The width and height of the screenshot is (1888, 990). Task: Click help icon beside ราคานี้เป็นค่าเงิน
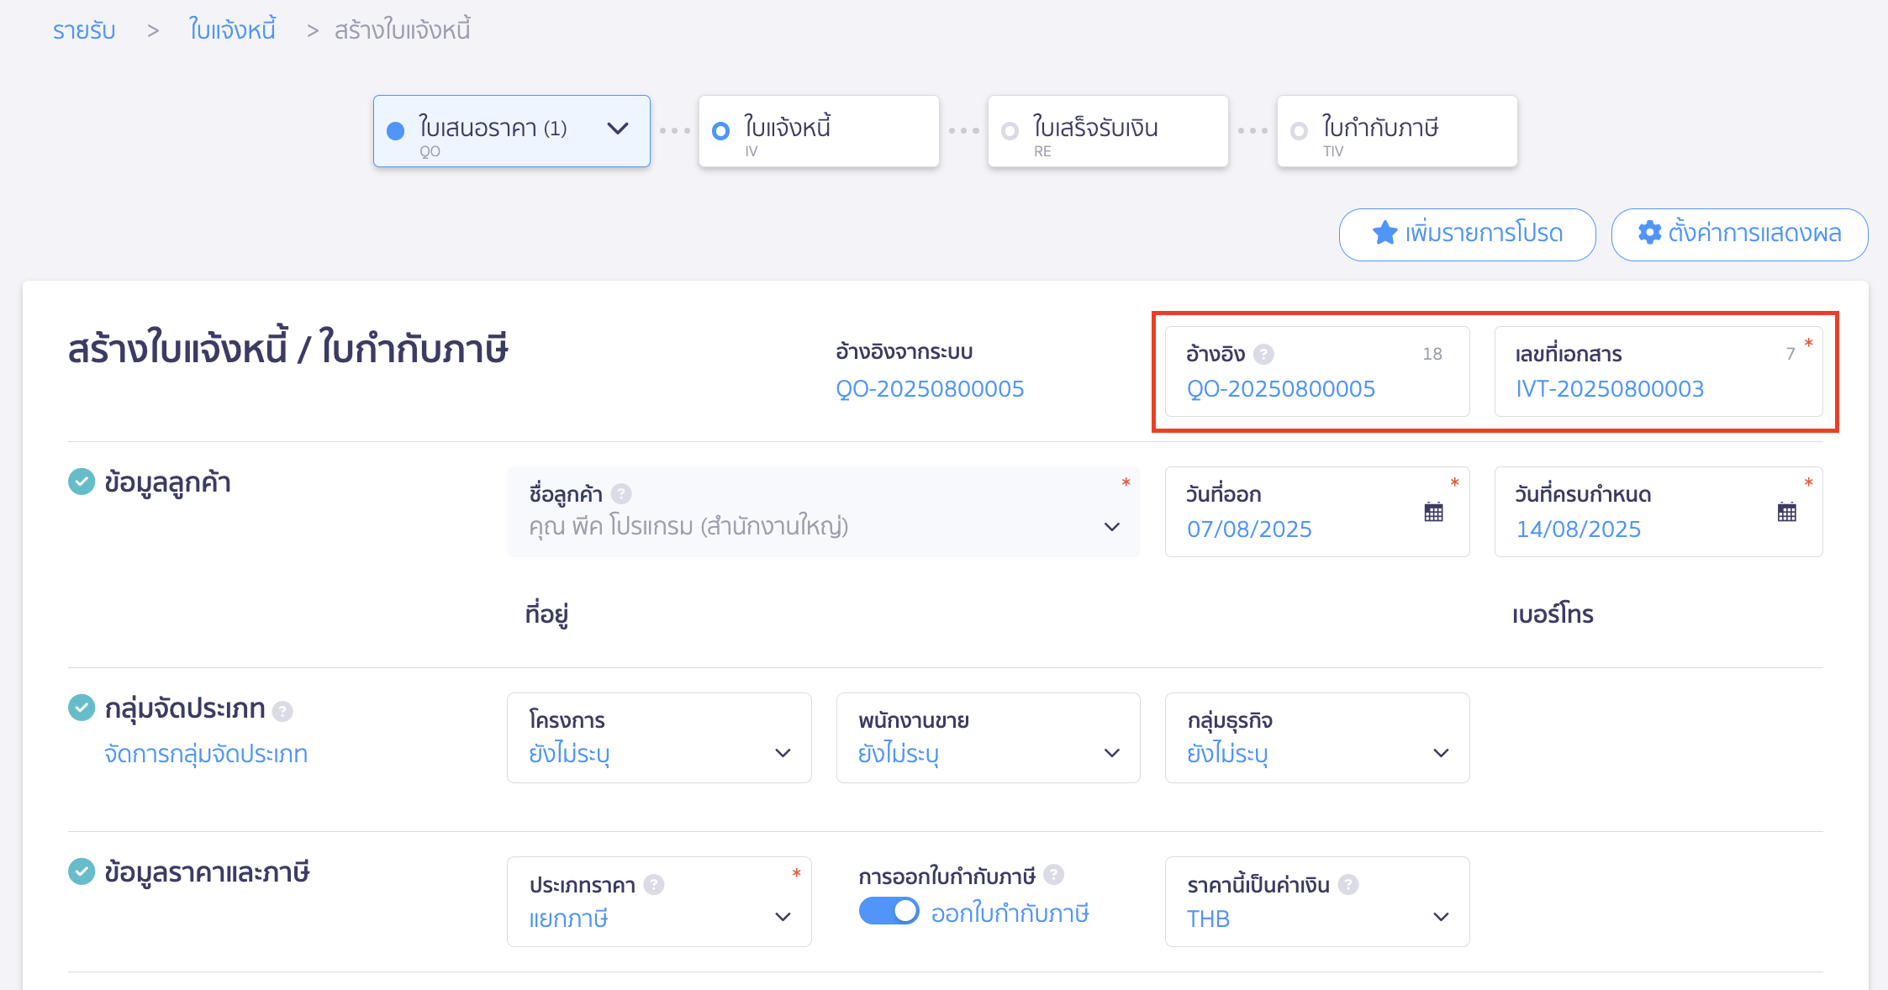point(1348,885)
